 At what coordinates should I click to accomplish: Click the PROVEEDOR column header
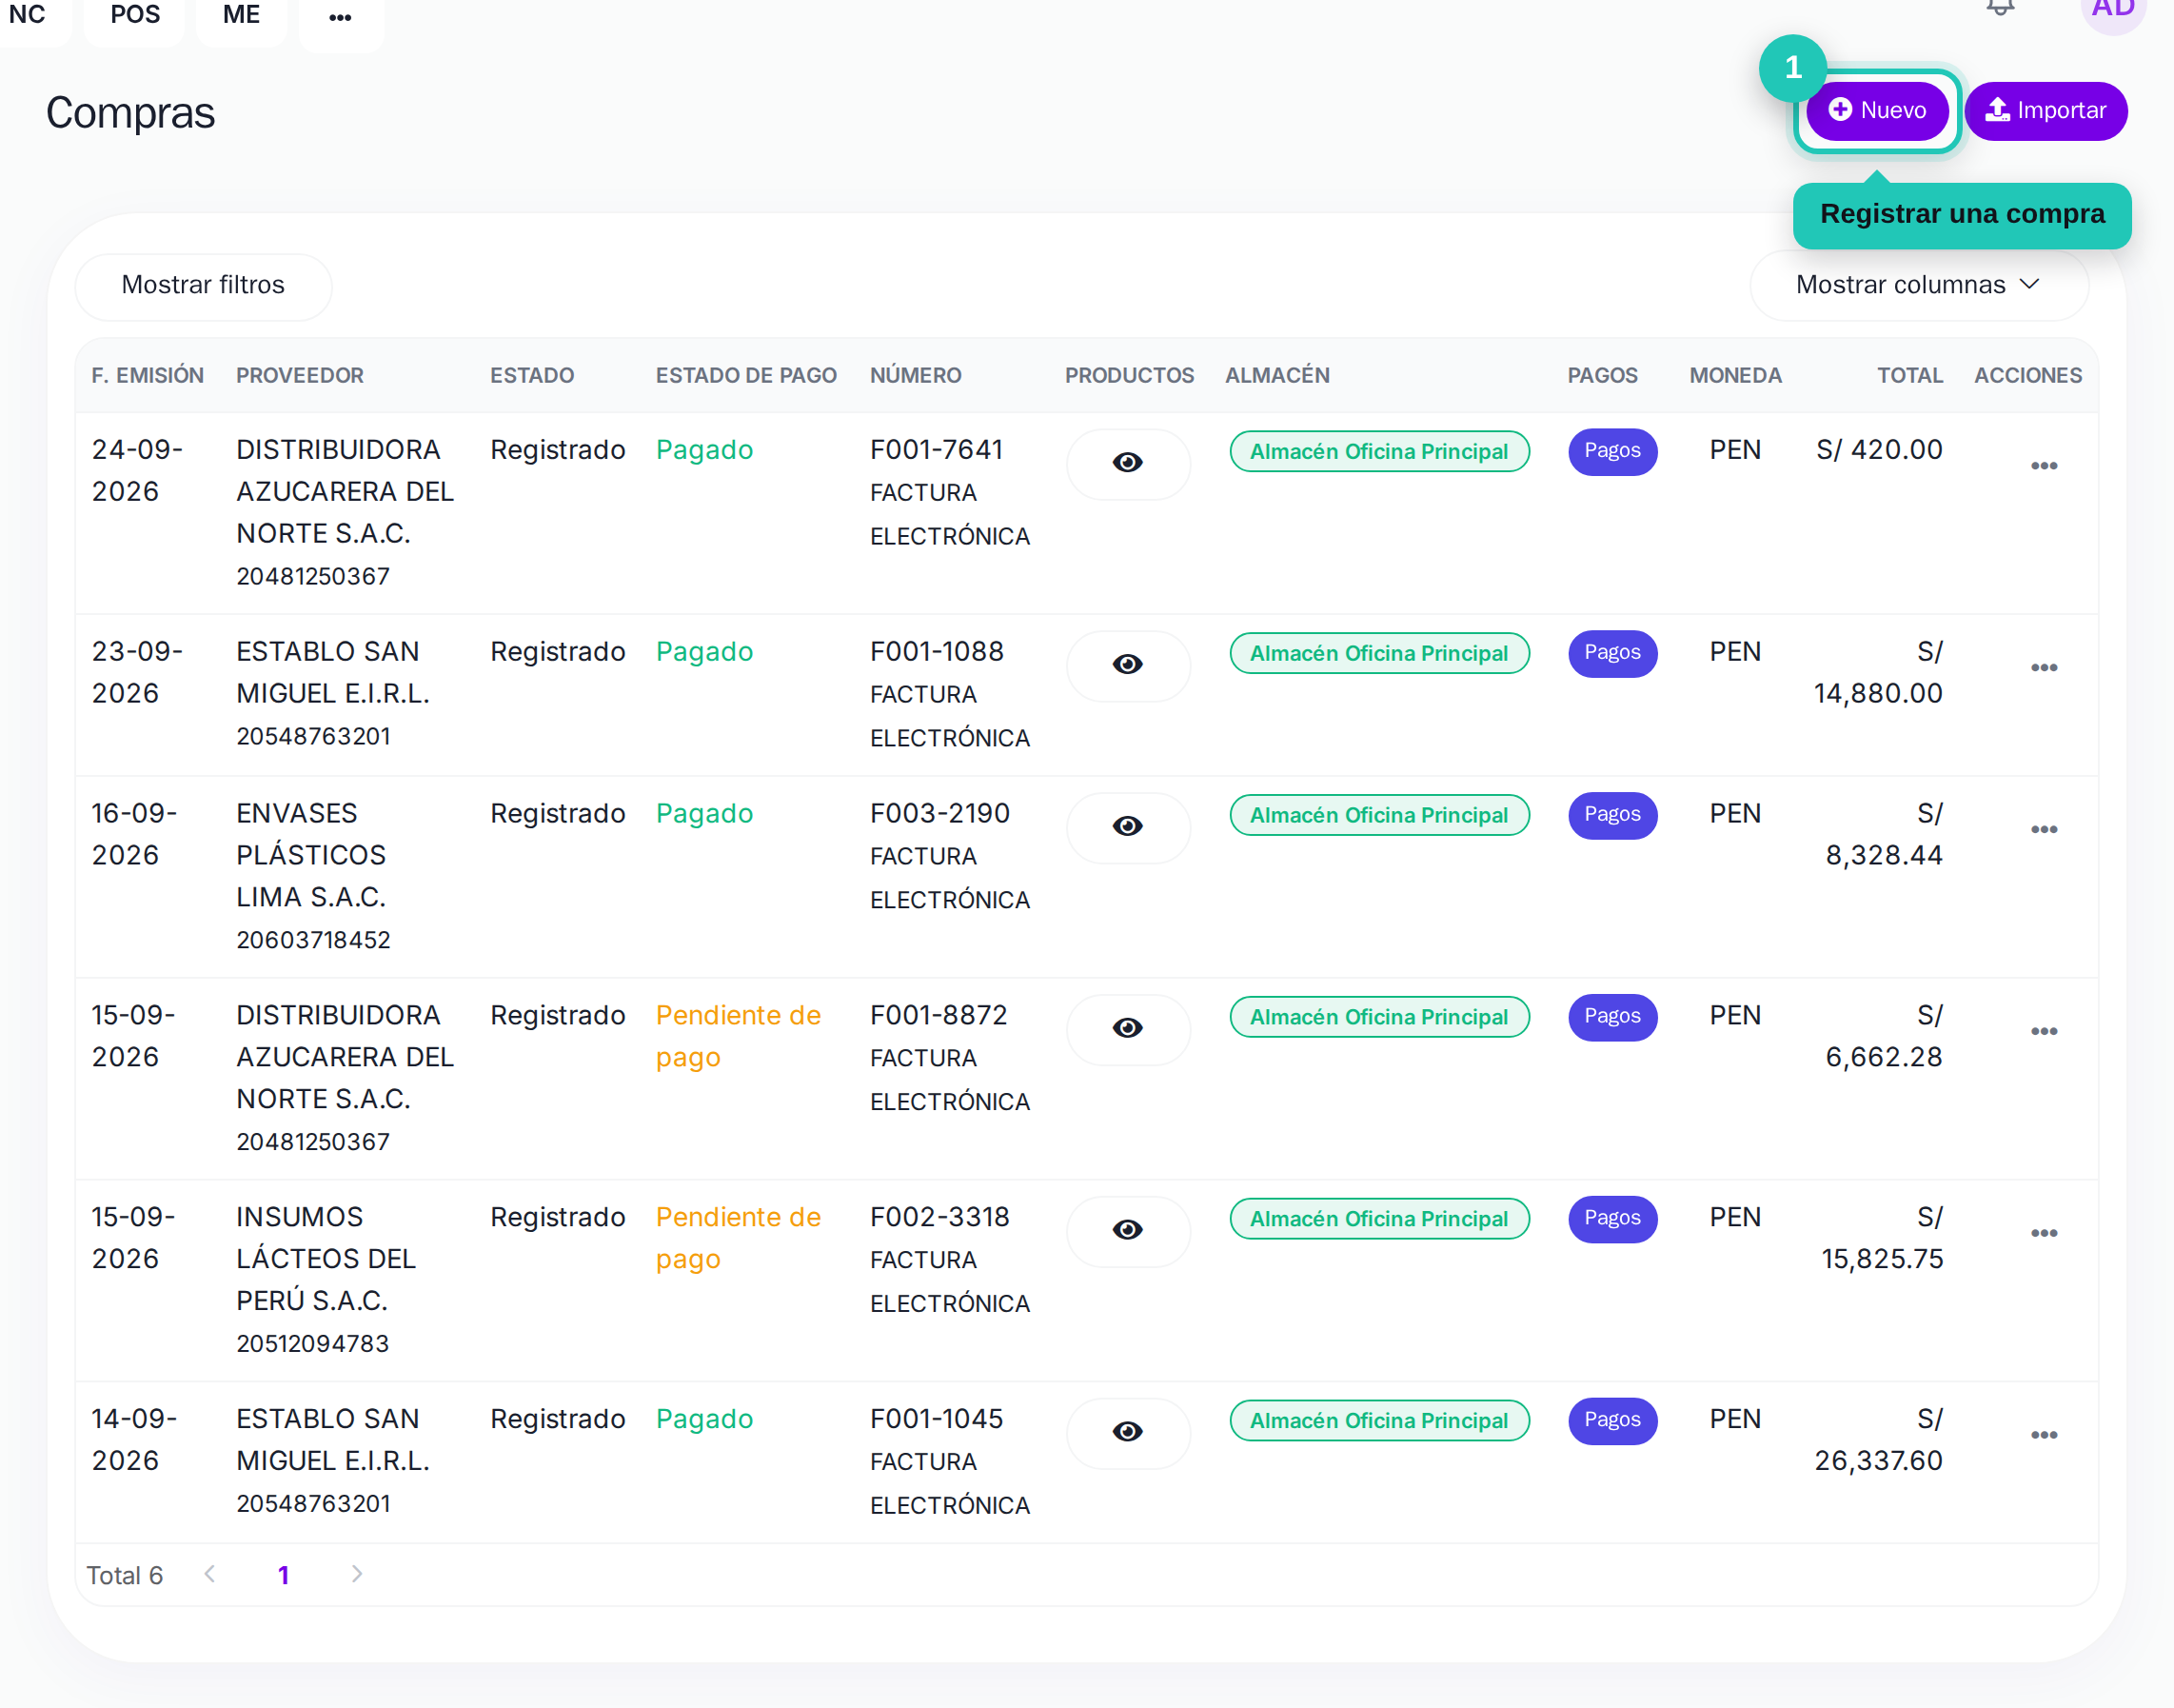[300, 376]
